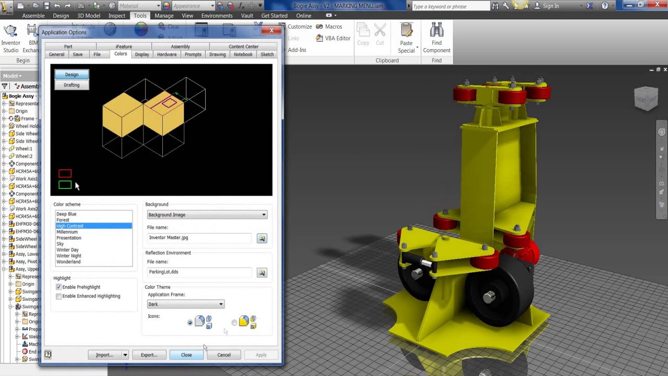Click the red rectangle swatch in preview
Screen dimensions: 668x376
65,173
